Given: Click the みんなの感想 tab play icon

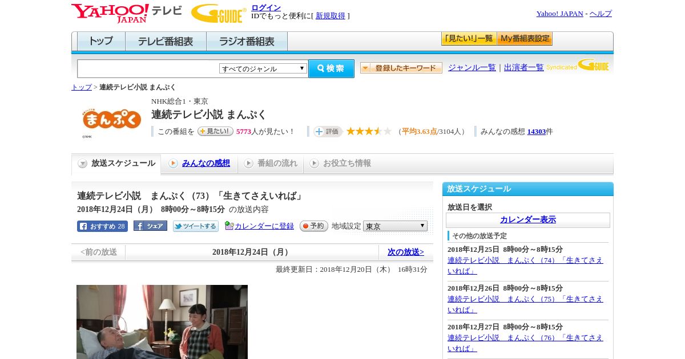Looking at the screenshot, I should 173,164.
